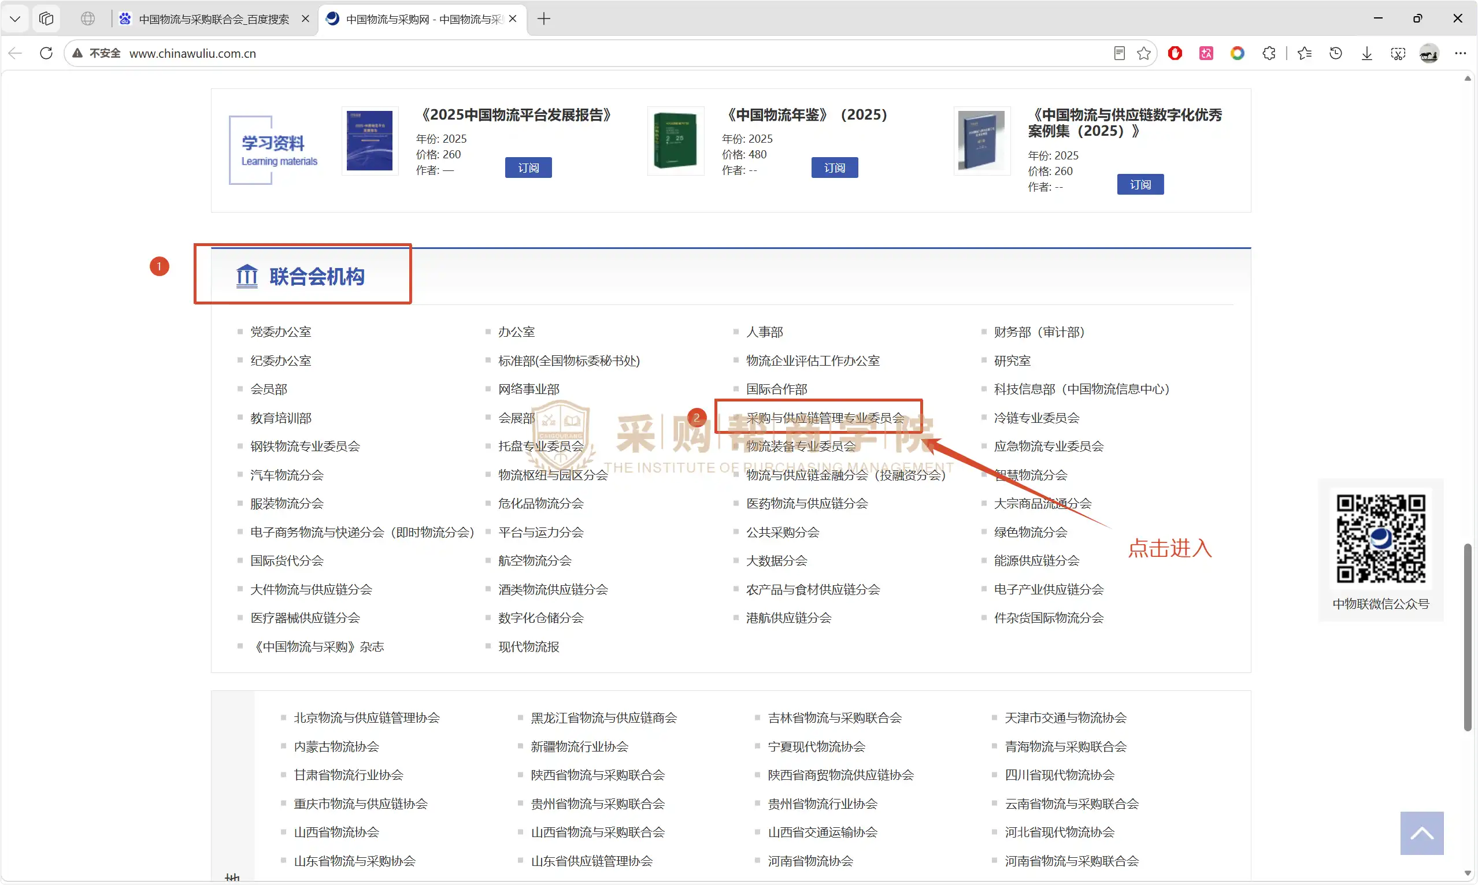Screen dimensions: 1478x885
Task: Open reader view from the address bar
Action: pos(1120,53)
